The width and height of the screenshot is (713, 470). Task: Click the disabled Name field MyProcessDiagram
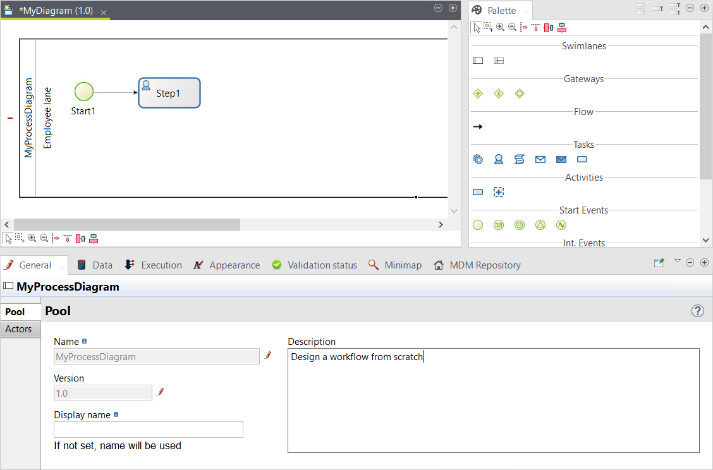click(x=156, y=356)
